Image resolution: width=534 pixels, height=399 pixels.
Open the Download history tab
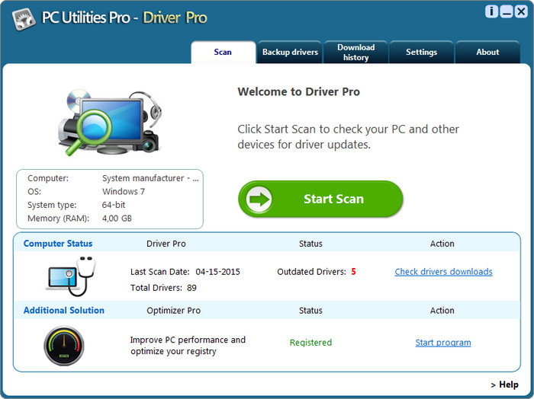[x=356, y=52]
